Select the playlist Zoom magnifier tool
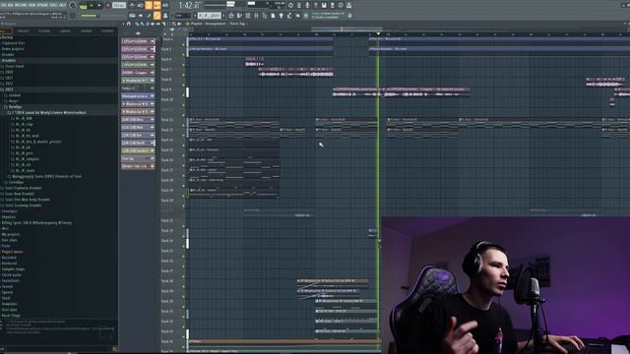The image size is (630, 354). pos(174,24)
